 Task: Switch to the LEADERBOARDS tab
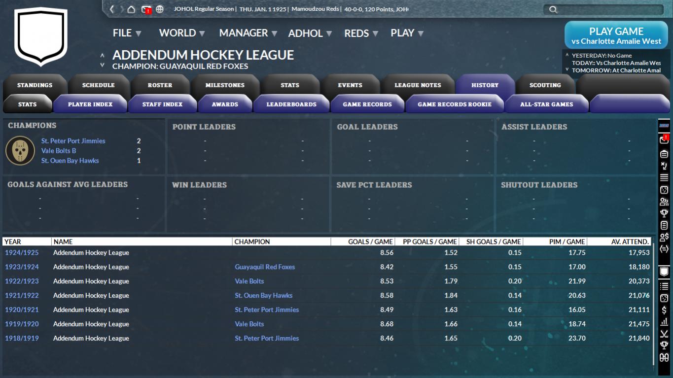pos(291,104)
